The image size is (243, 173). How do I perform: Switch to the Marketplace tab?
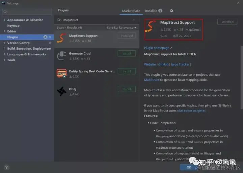click(131, 11)
